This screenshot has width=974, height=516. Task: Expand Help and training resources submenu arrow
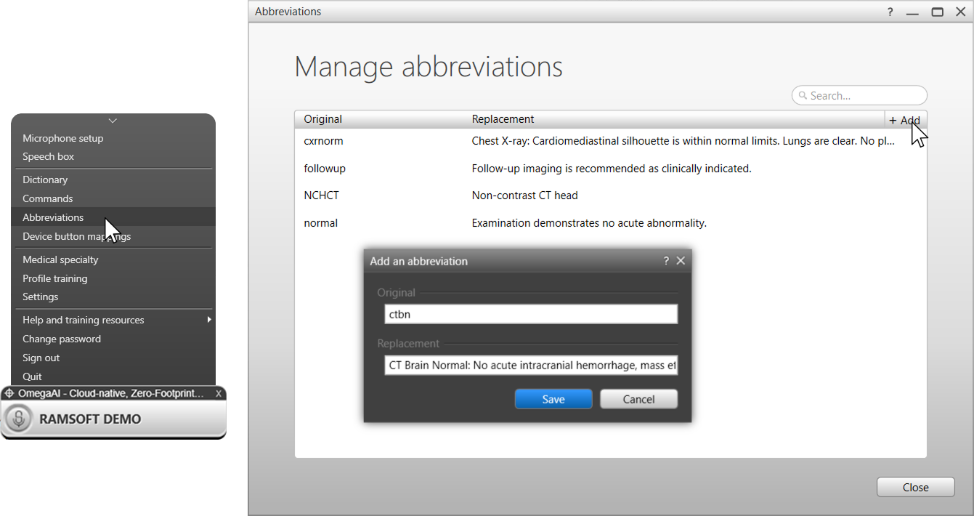[x=209, y=320]
